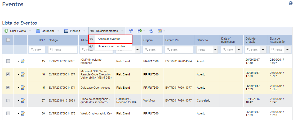The image size is (293, 120).
Task: Open the Data de Atualização filter dropdown
Action: point(287,50)
